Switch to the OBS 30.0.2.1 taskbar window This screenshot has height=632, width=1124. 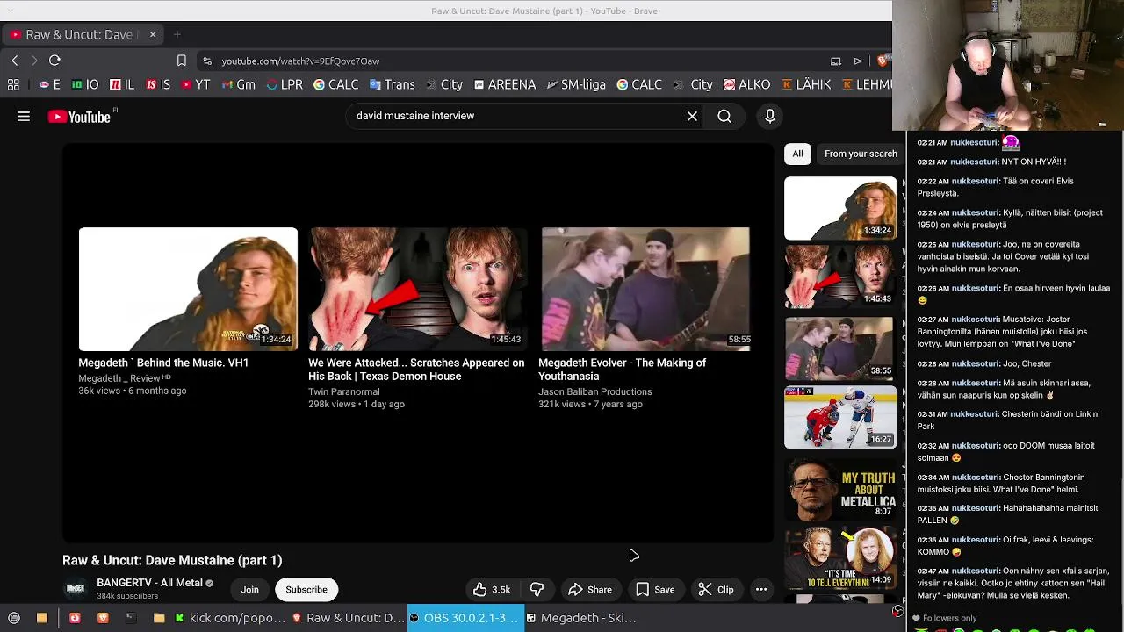465,618
